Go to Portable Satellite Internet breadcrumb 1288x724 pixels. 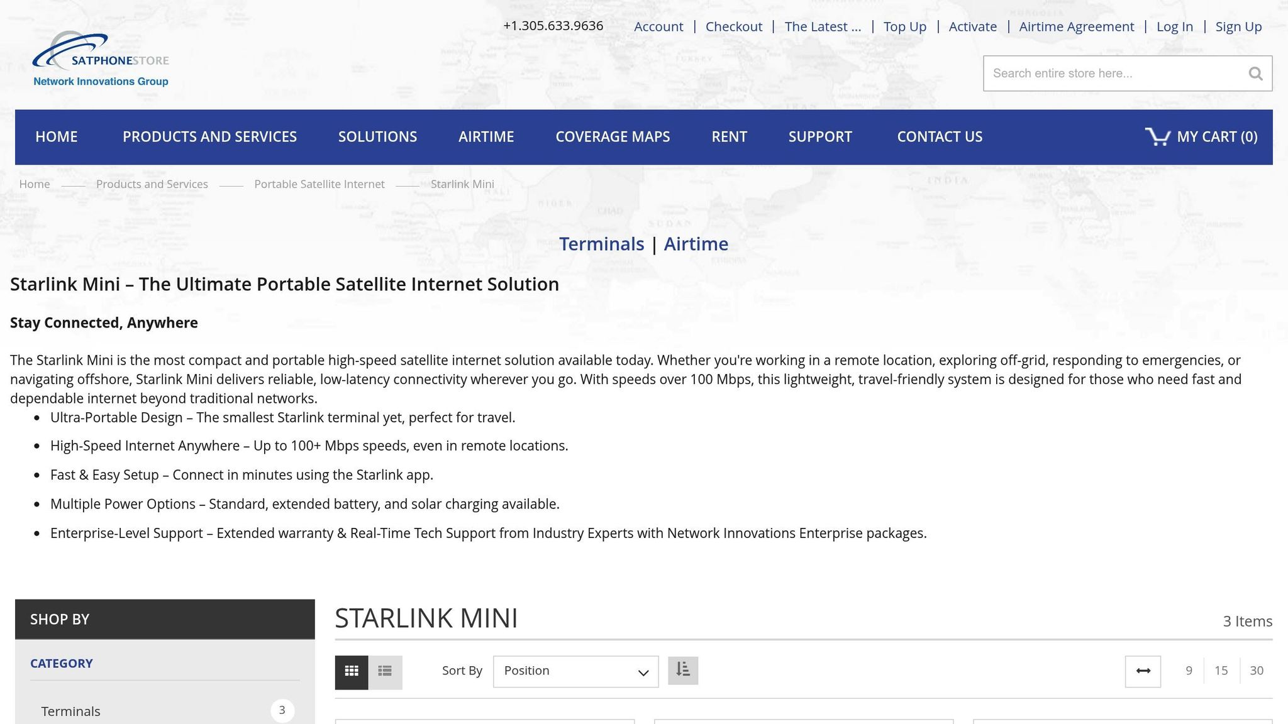pos(319,184)
